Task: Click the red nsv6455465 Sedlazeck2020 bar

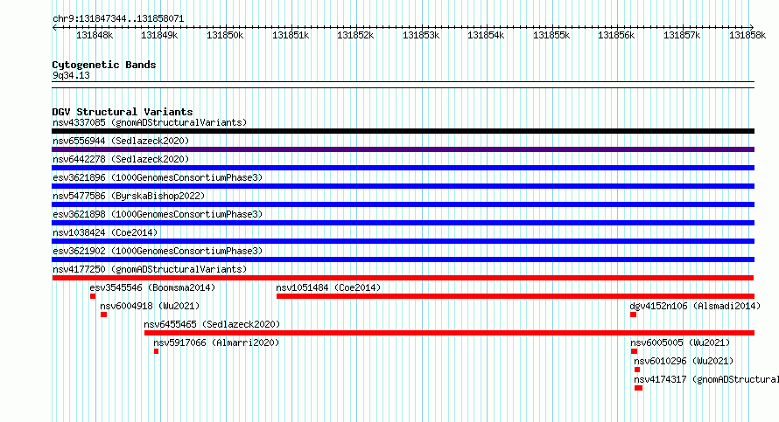Action: pos(449,333)
